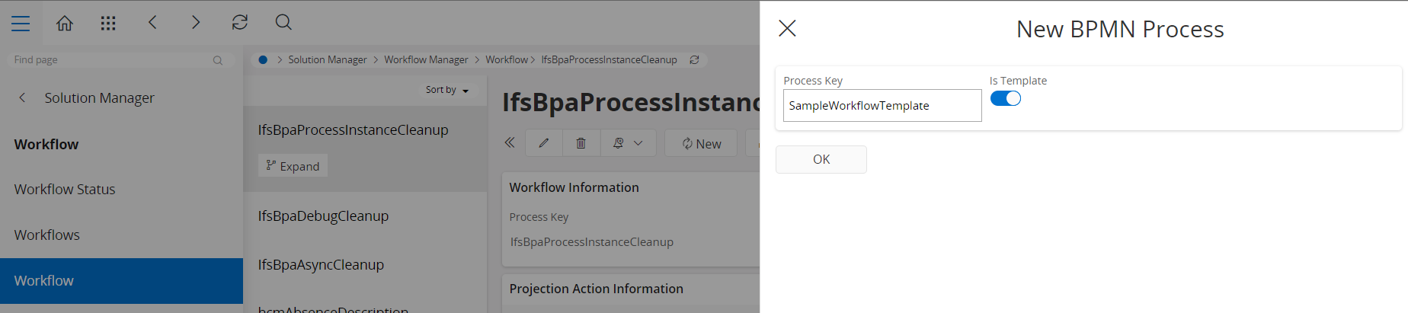Select IfsBpaDebugCleanup in the list
Viewport: 1408px width, 313px height.
[323, 216]
